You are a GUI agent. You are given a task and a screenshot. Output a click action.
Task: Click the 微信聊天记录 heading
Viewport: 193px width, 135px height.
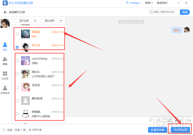(17, 12)
